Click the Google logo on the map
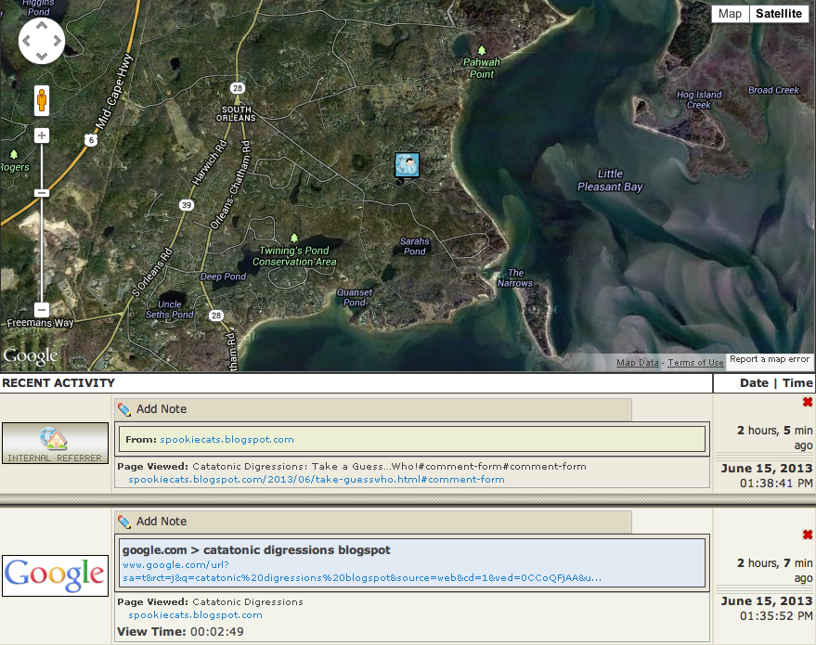 31,356
